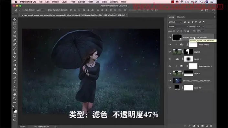Switch to the Channels tab
This screenshot has height=128, width=228.
pos(181,17)
